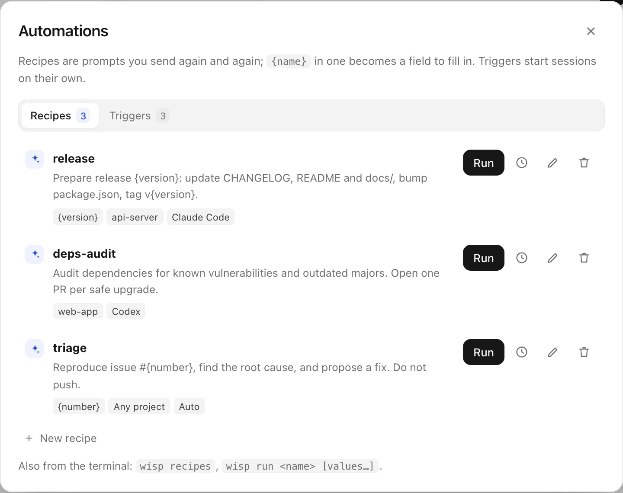Delete the deps-audit recipe with trash icon

pos(584,258)
